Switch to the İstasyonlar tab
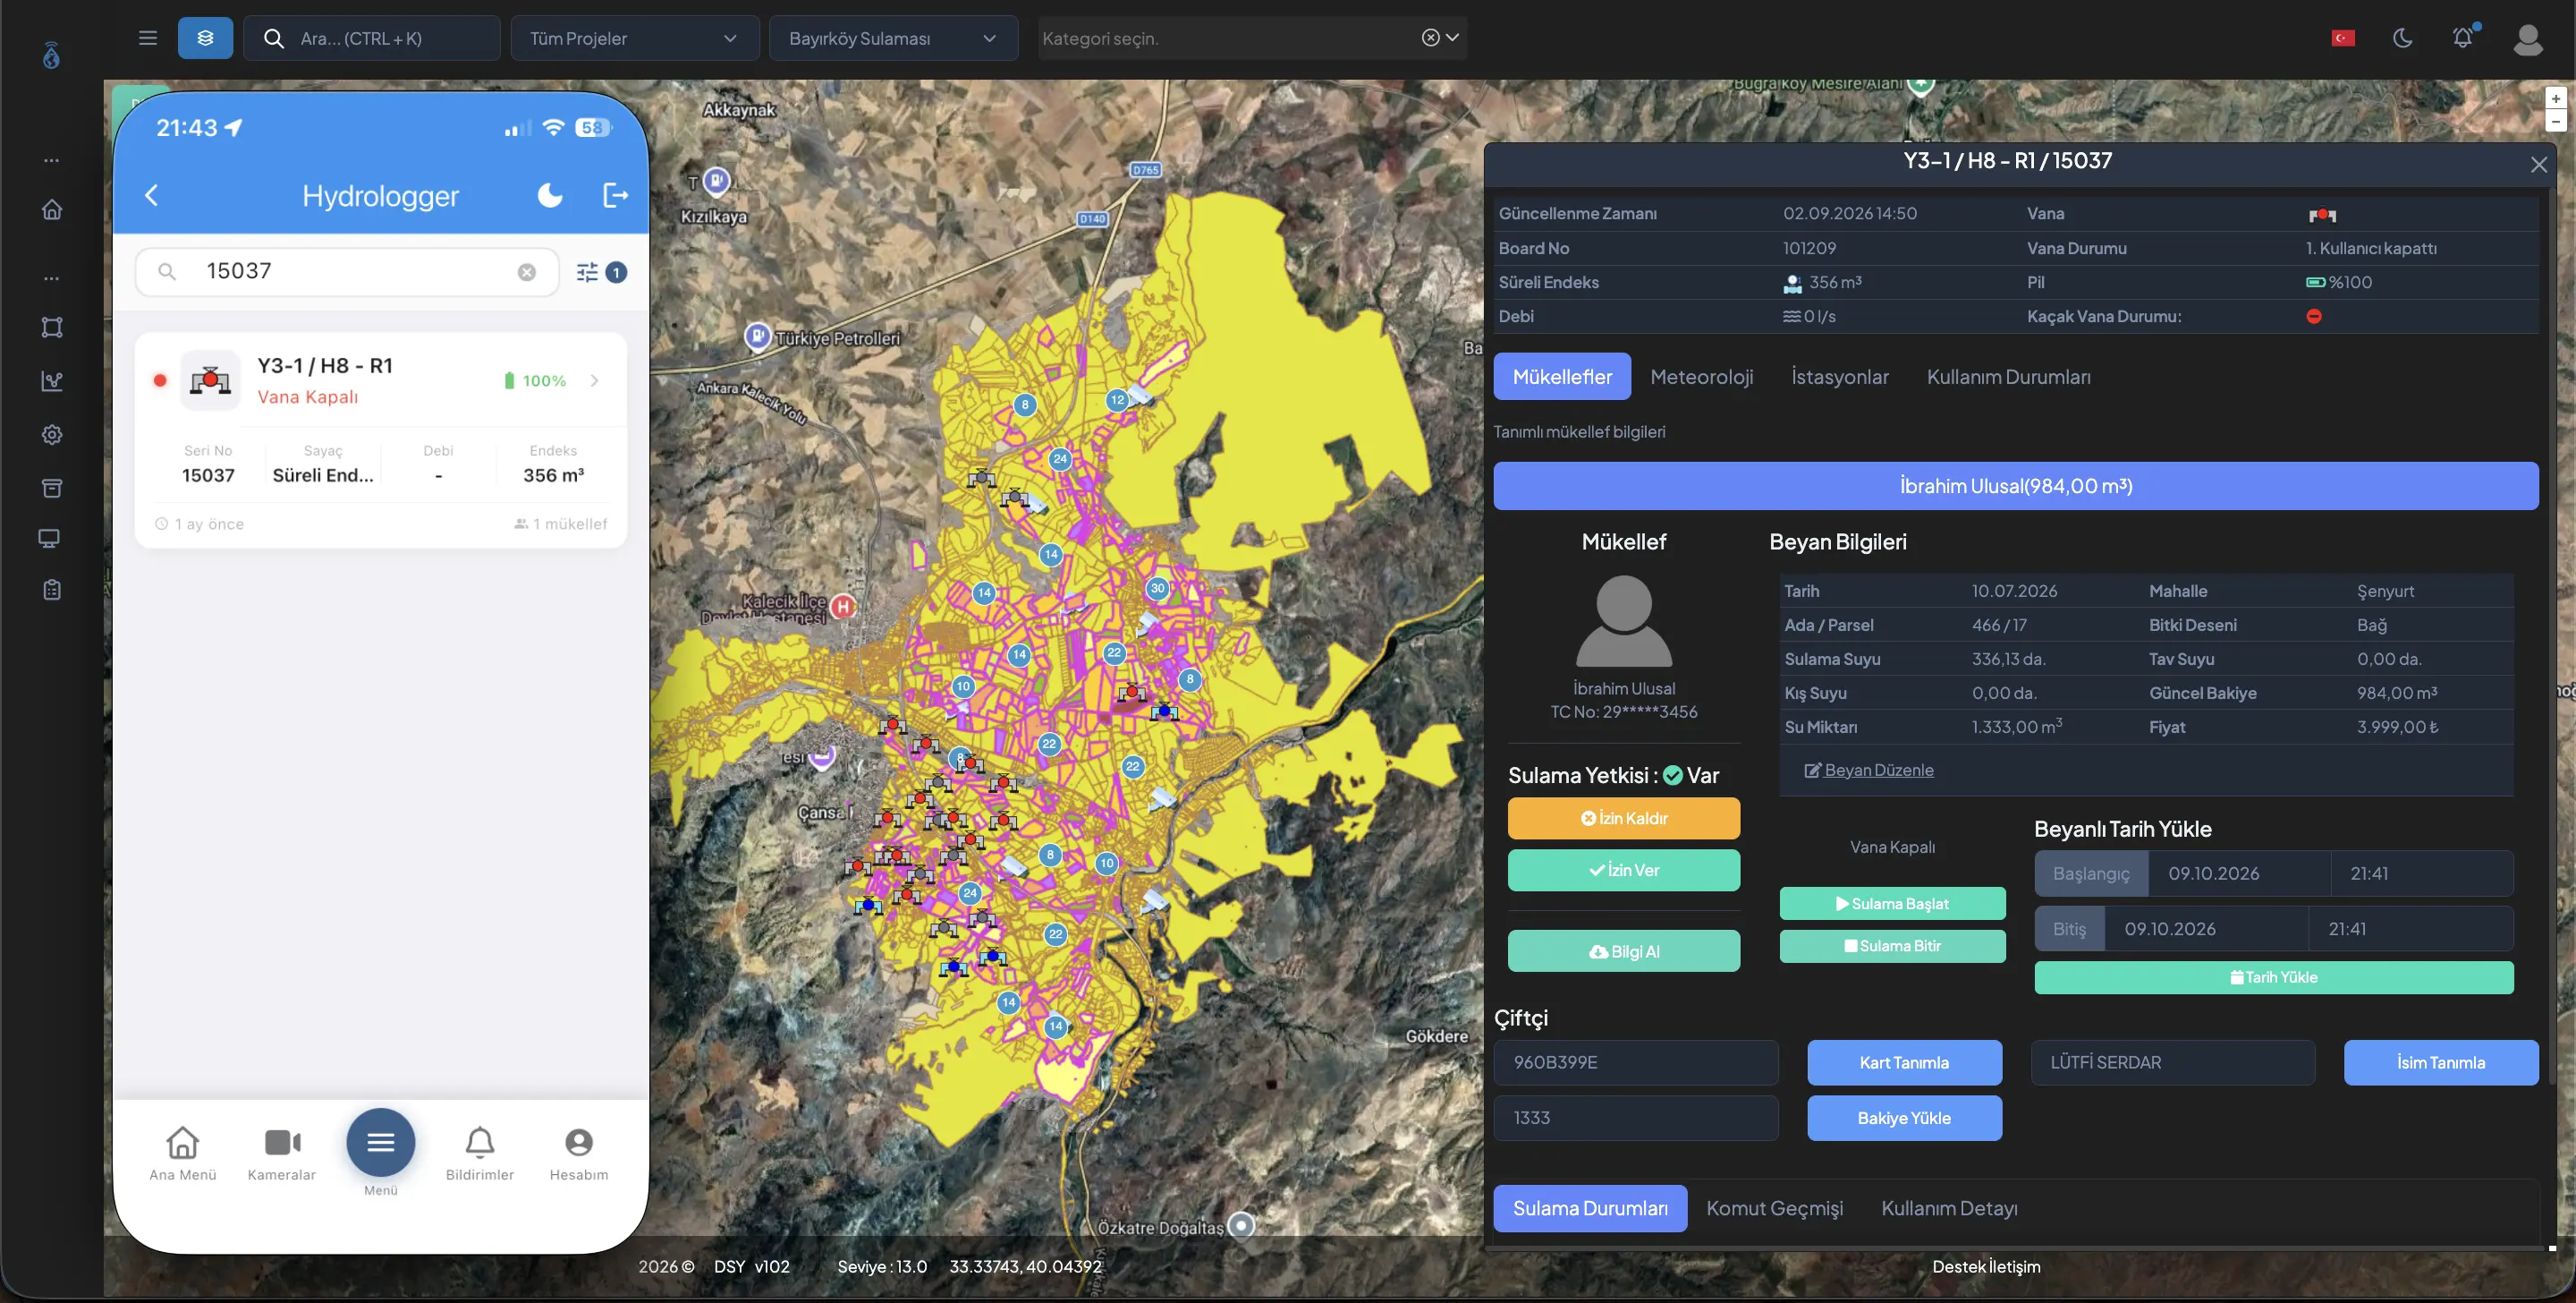This screenshot has height=1303, width=2576. point(1839,376)
